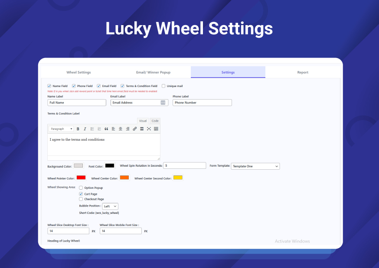
Task: Click into the Email Label field
Action: [x=140, y=103]
